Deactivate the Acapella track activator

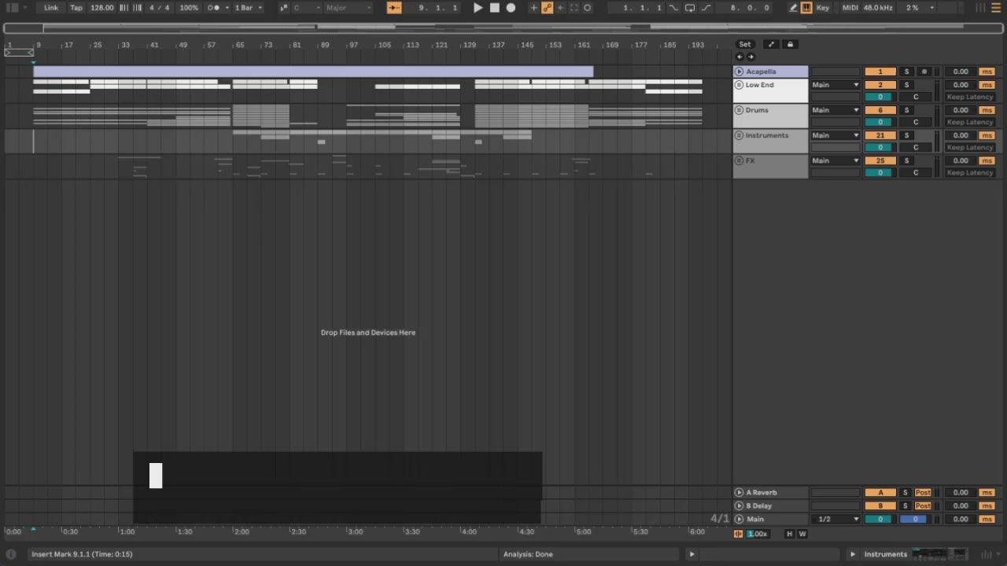[x=880, y=72]
